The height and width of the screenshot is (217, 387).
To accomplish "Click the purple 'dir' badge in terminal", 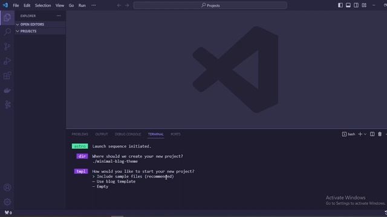I will tap(82, 156).
